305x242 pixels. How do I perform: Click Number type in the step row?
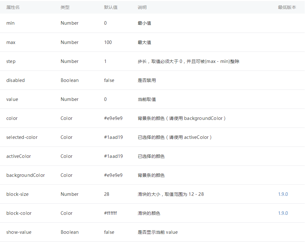tap(70, 61)
